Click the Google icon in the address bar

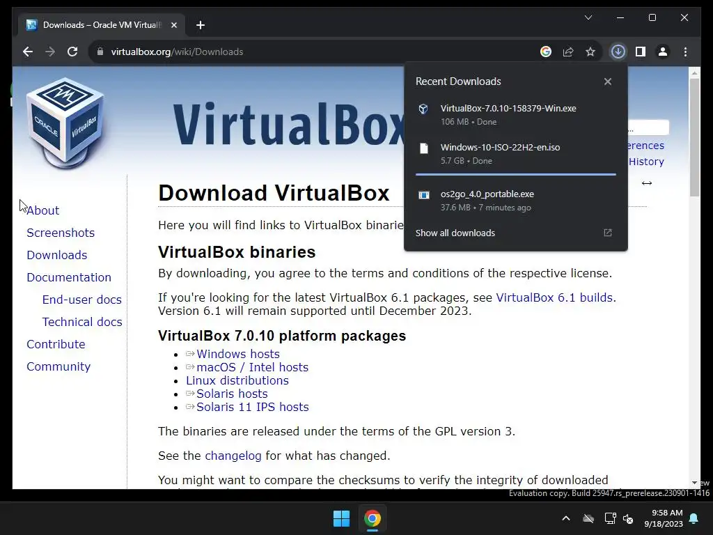546,52
